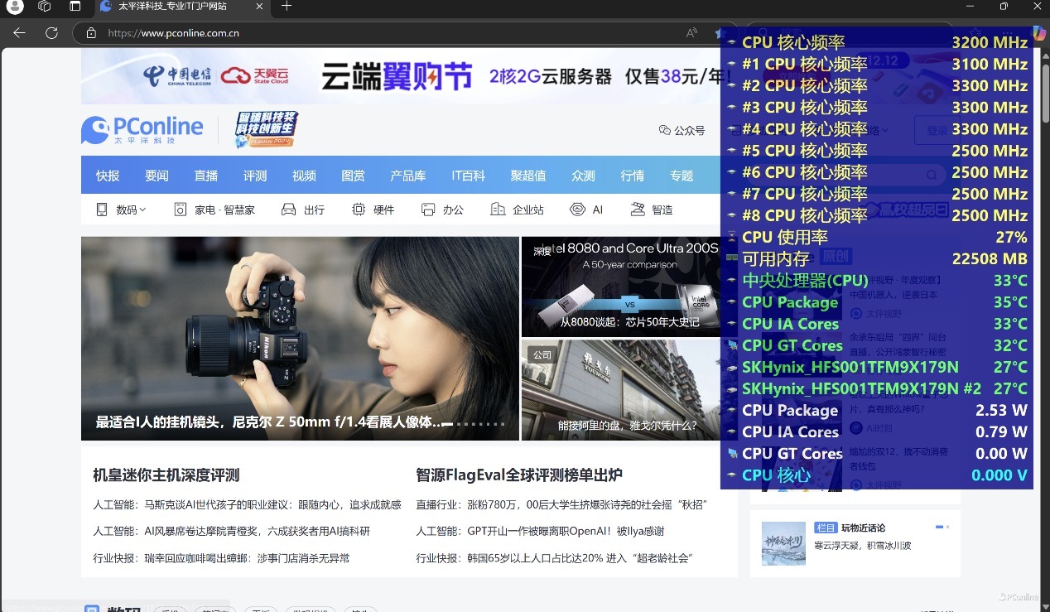Open the 玩物近话论 column thumbnail
The height and width of the screenshot is (612, 1050).
click(783, 543)
